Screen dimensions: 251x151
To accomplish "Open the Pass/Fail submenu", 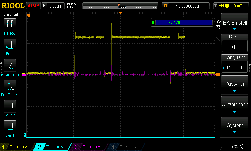I will pos(235,86).
